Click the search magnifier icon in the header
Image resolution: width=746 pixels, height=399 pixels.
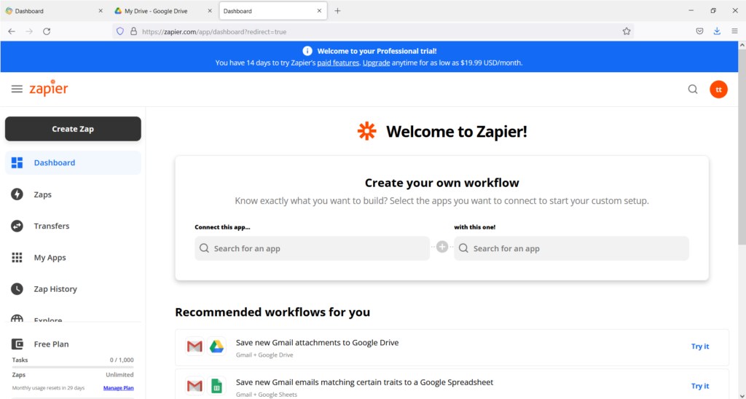pyautogui.click(x=693, y=90)
